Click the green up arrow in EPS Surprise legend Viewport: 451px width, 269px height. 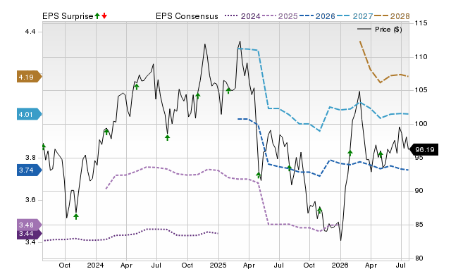(97, 16)
